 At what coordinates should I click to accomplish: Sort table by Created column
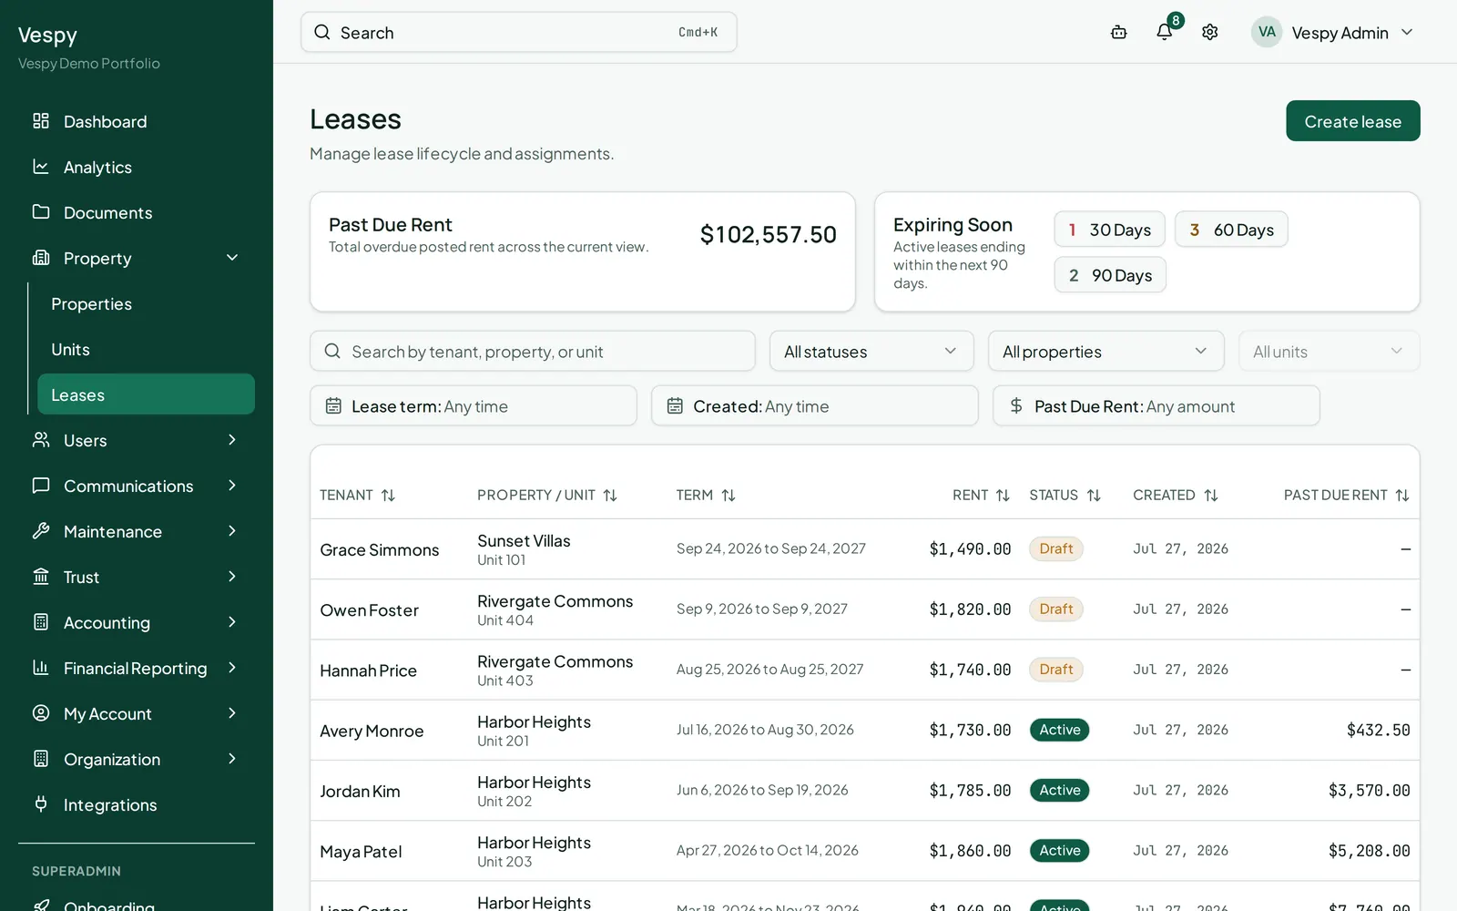[x=1176, y=495]
